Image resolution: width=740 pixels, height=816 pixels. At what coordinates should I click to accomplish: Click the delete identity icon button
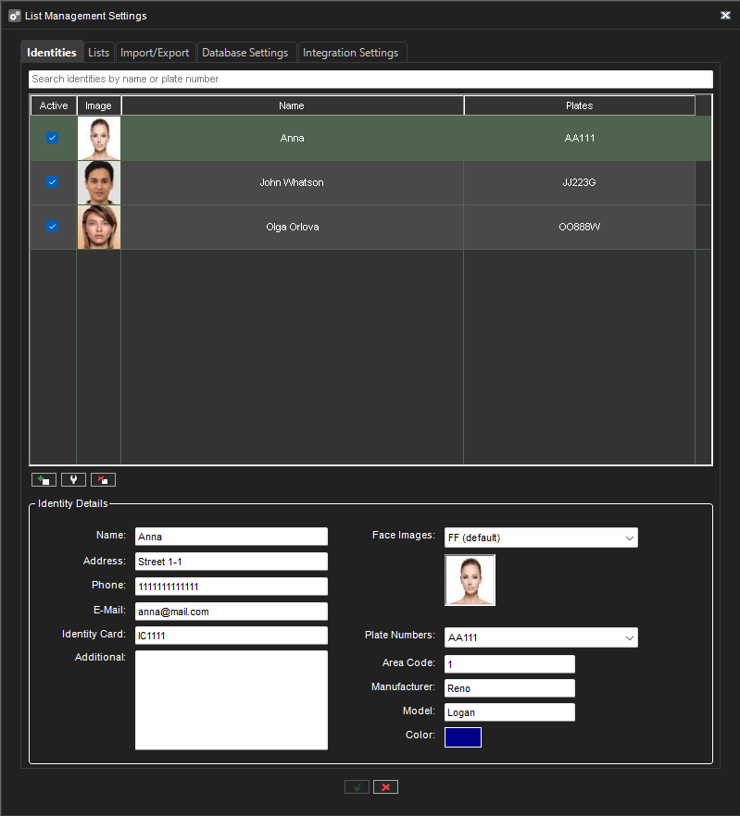103,479
